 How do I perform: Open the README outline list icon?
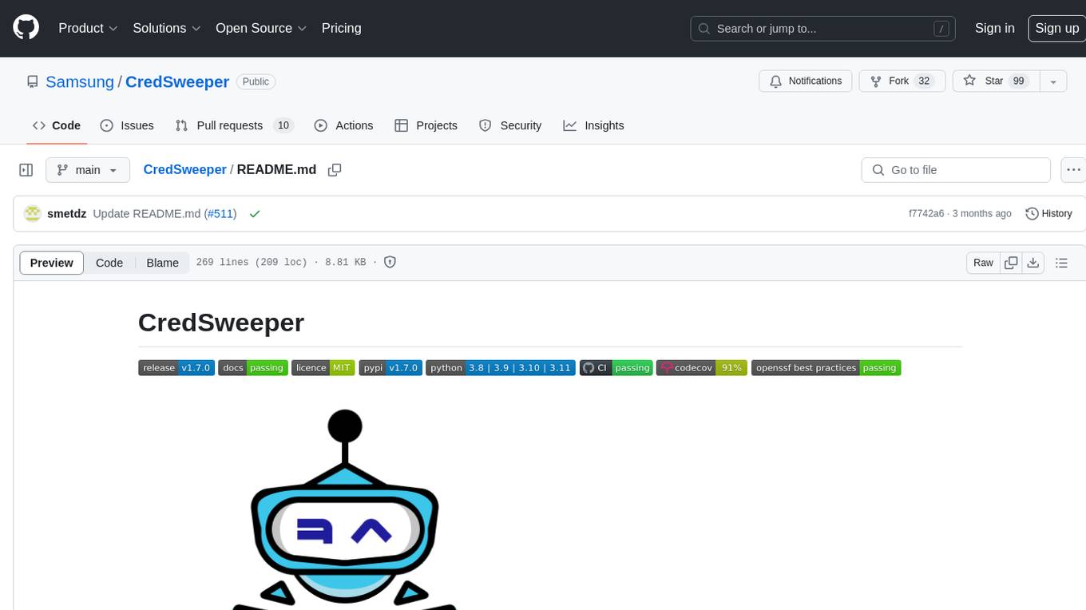(x=1061, y=263)
